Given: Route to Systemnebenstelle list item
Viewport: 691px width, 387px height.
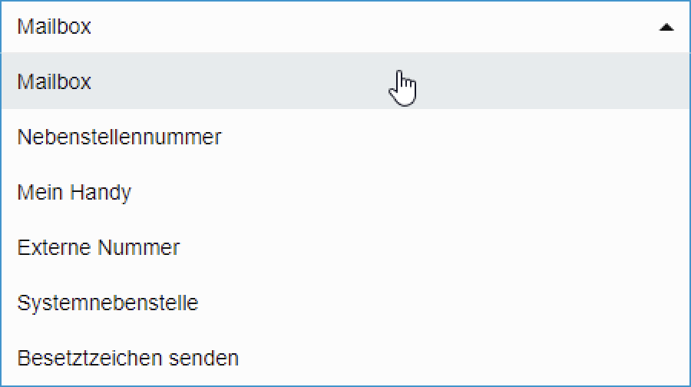Looking at the screenshot, I should pyautogui.click(x=107, y=303).
